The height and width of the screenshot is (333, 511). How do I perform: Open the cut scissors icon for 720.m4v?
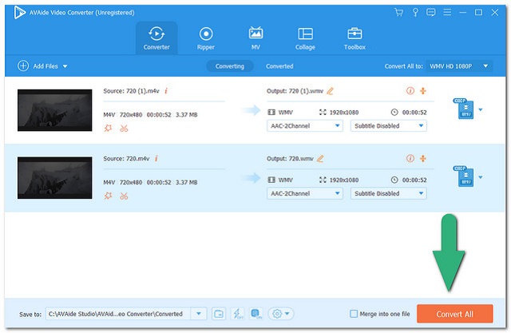pos(124,196)
